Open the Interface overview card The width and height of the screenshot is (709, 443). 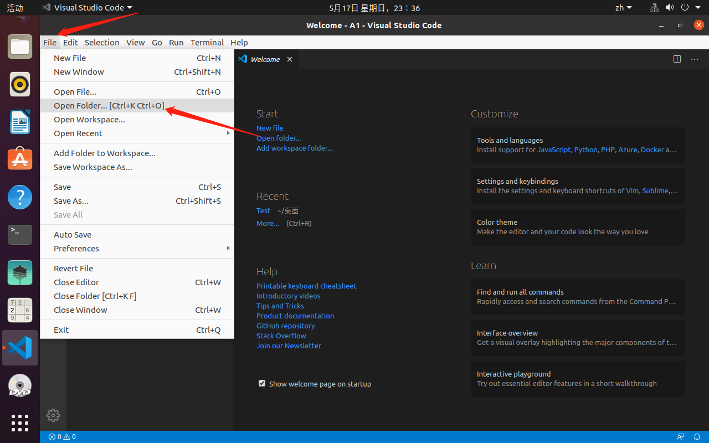(x=578, y=338)
